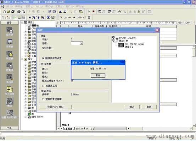
Task: Collapse the instructions tree node
Action: pos(22,59)
